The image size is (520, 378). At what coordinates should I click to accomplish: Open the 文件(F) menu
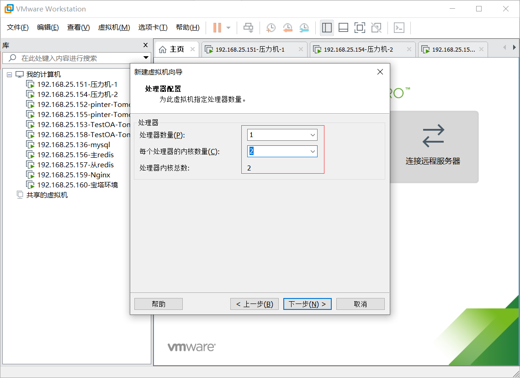(17, 27)
